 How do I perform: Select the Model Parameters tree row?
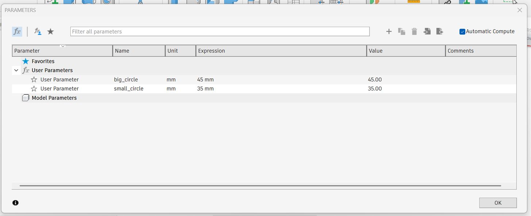click(x=264, y=98)
